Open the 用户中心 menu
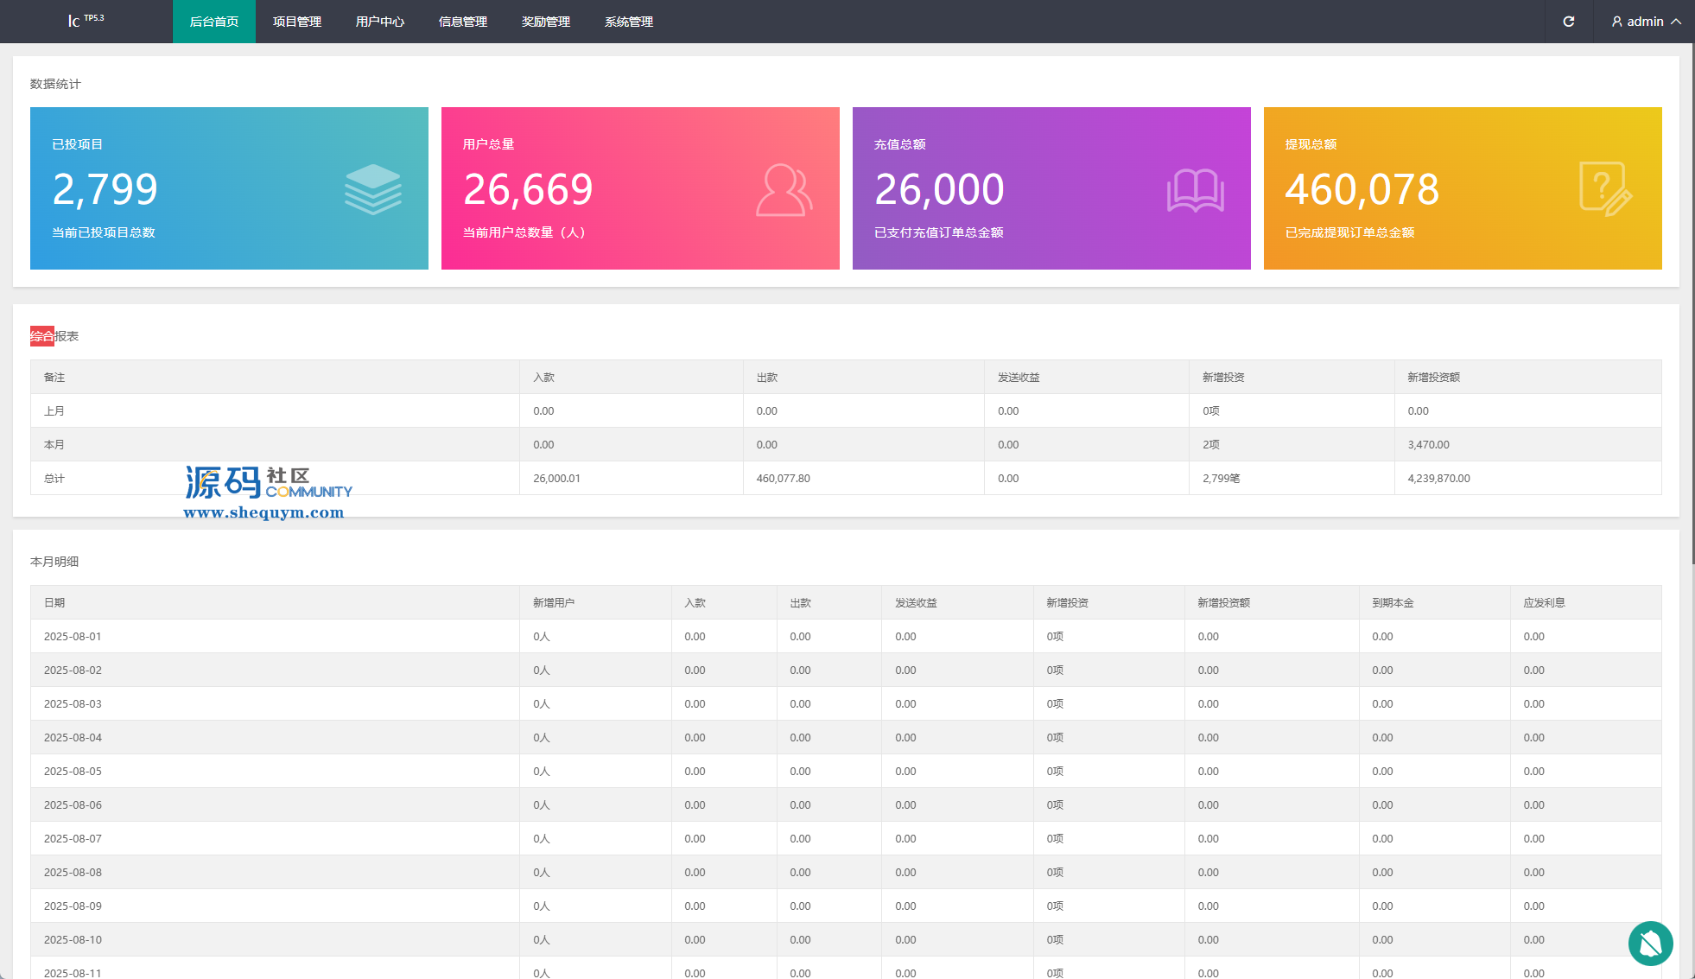This screenshot has height=979, width=1695. pyautogui.click(x=380, y=22)
